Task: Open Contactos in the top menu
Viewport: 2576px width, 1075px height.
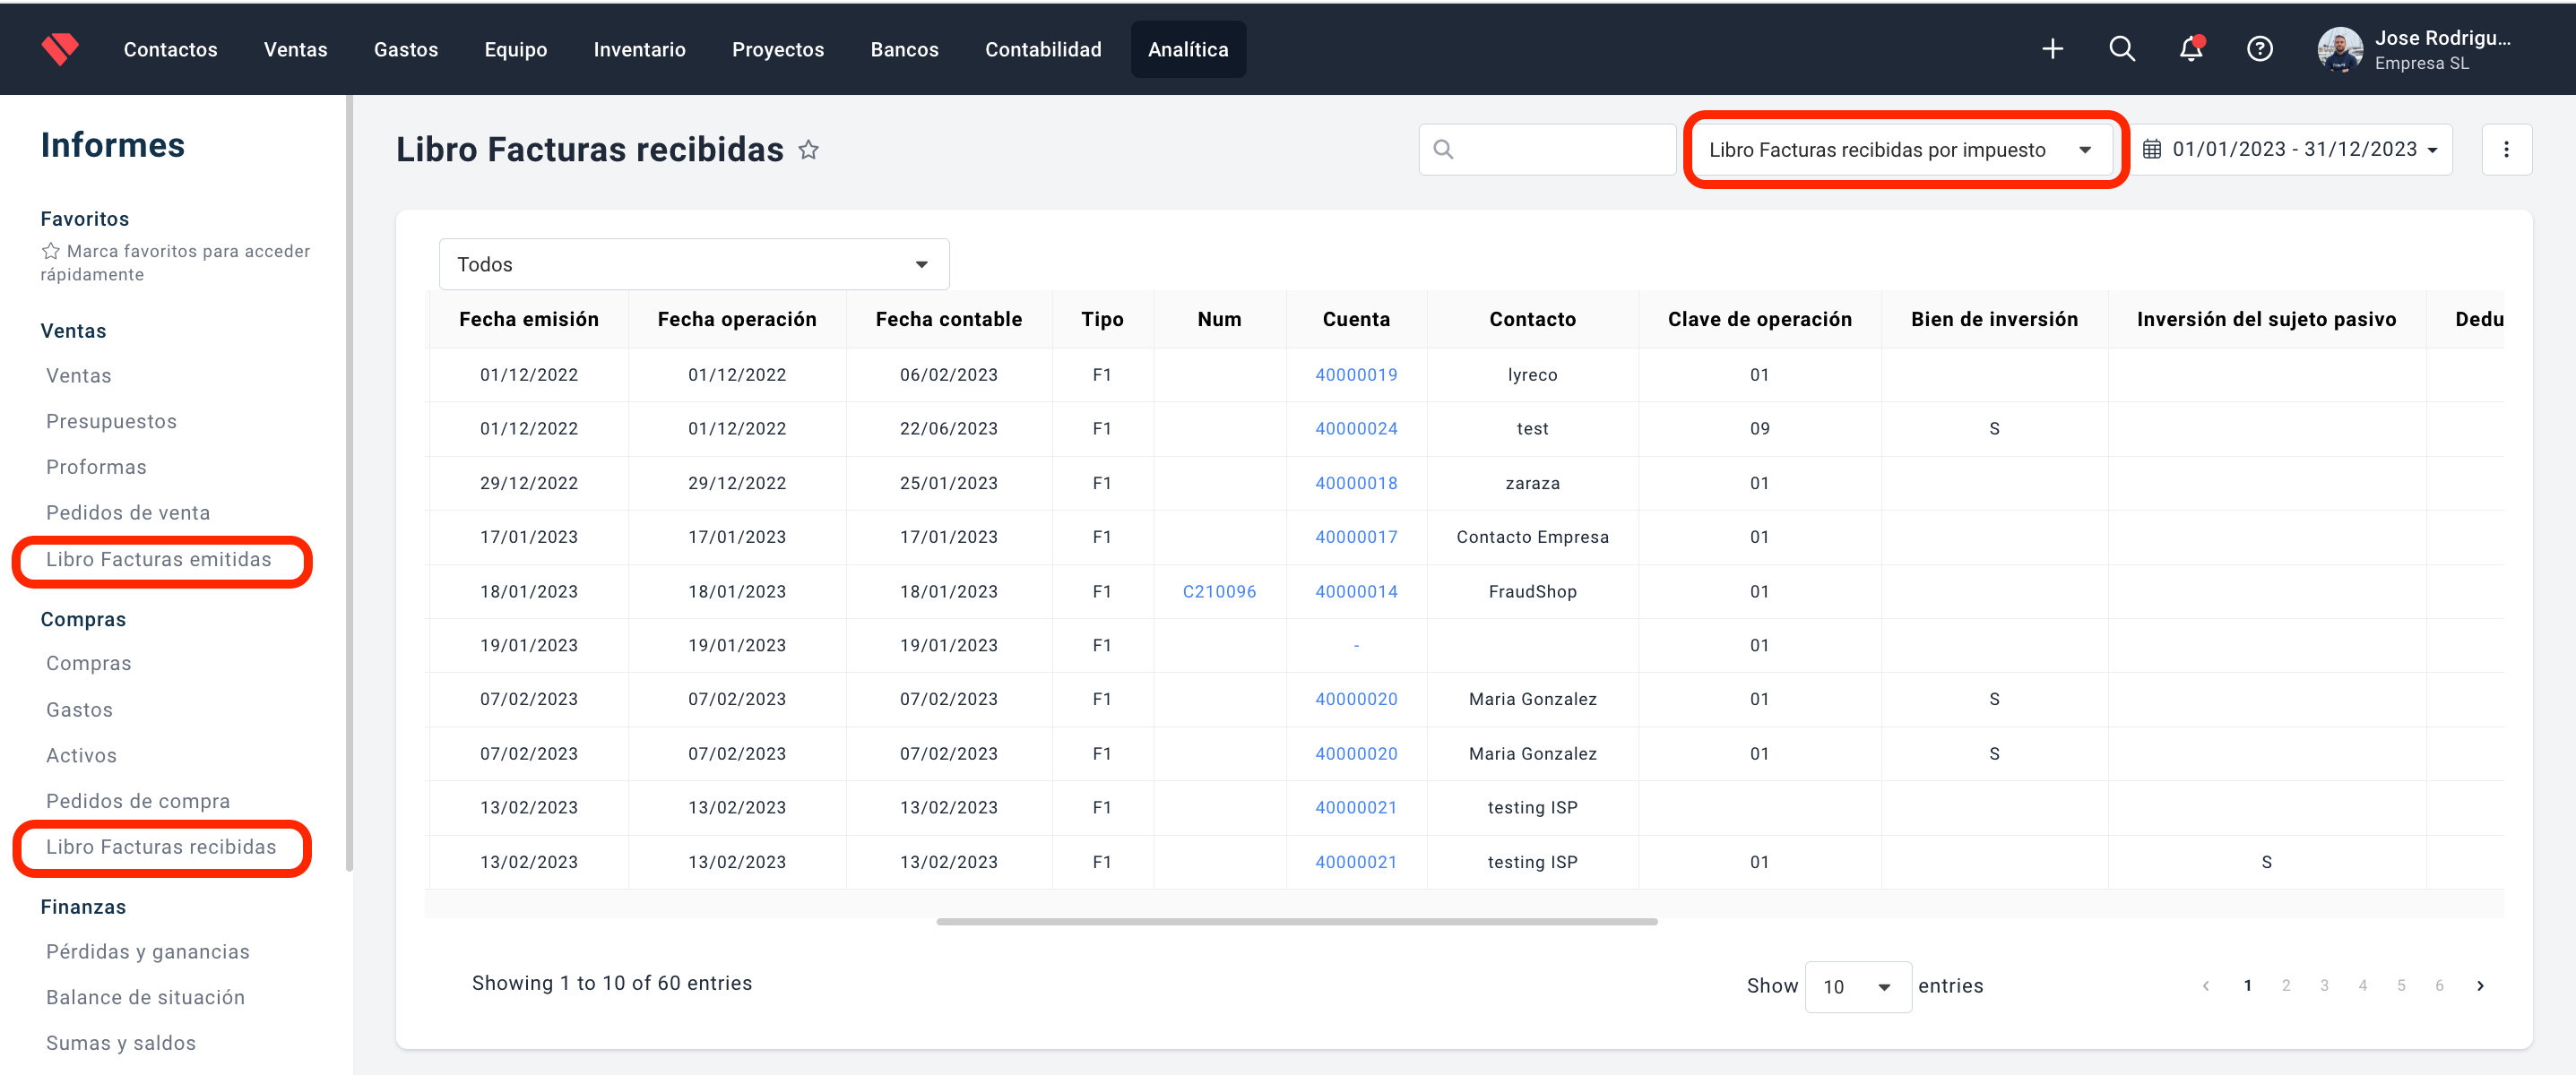Action: pyautogui.click(x=170, y=49)
